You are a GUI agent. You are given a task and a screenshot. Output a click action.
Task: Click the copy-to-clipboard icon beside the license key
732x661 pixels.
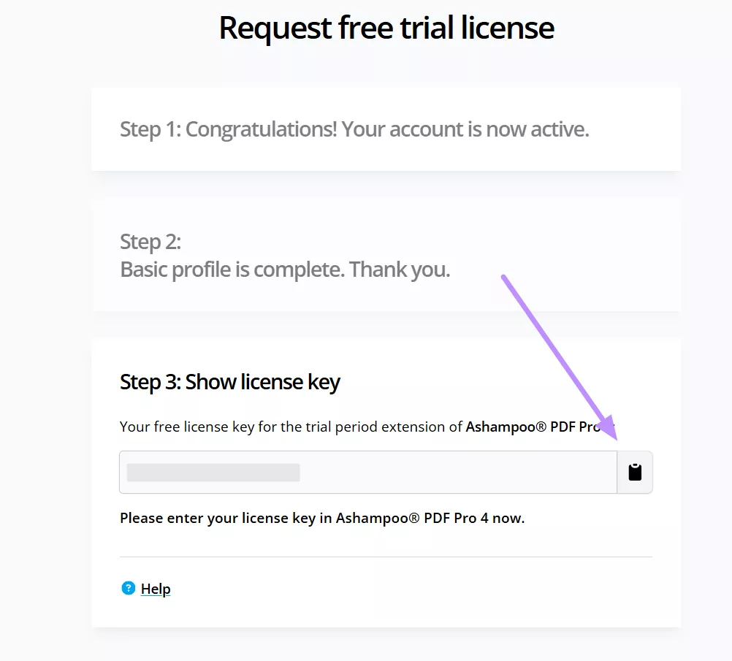coord(635,471)
